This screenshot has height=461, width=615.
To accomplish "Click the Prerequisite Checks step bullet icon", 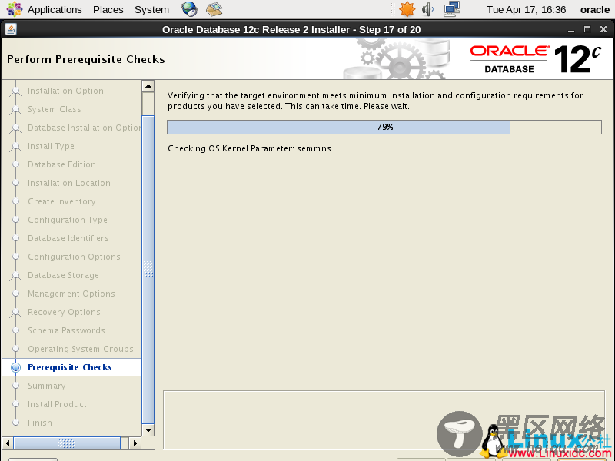I will tap(15, 367).
